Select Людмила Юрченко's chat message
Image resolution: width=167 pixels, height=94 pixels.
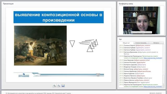click(x=132, y=76)
